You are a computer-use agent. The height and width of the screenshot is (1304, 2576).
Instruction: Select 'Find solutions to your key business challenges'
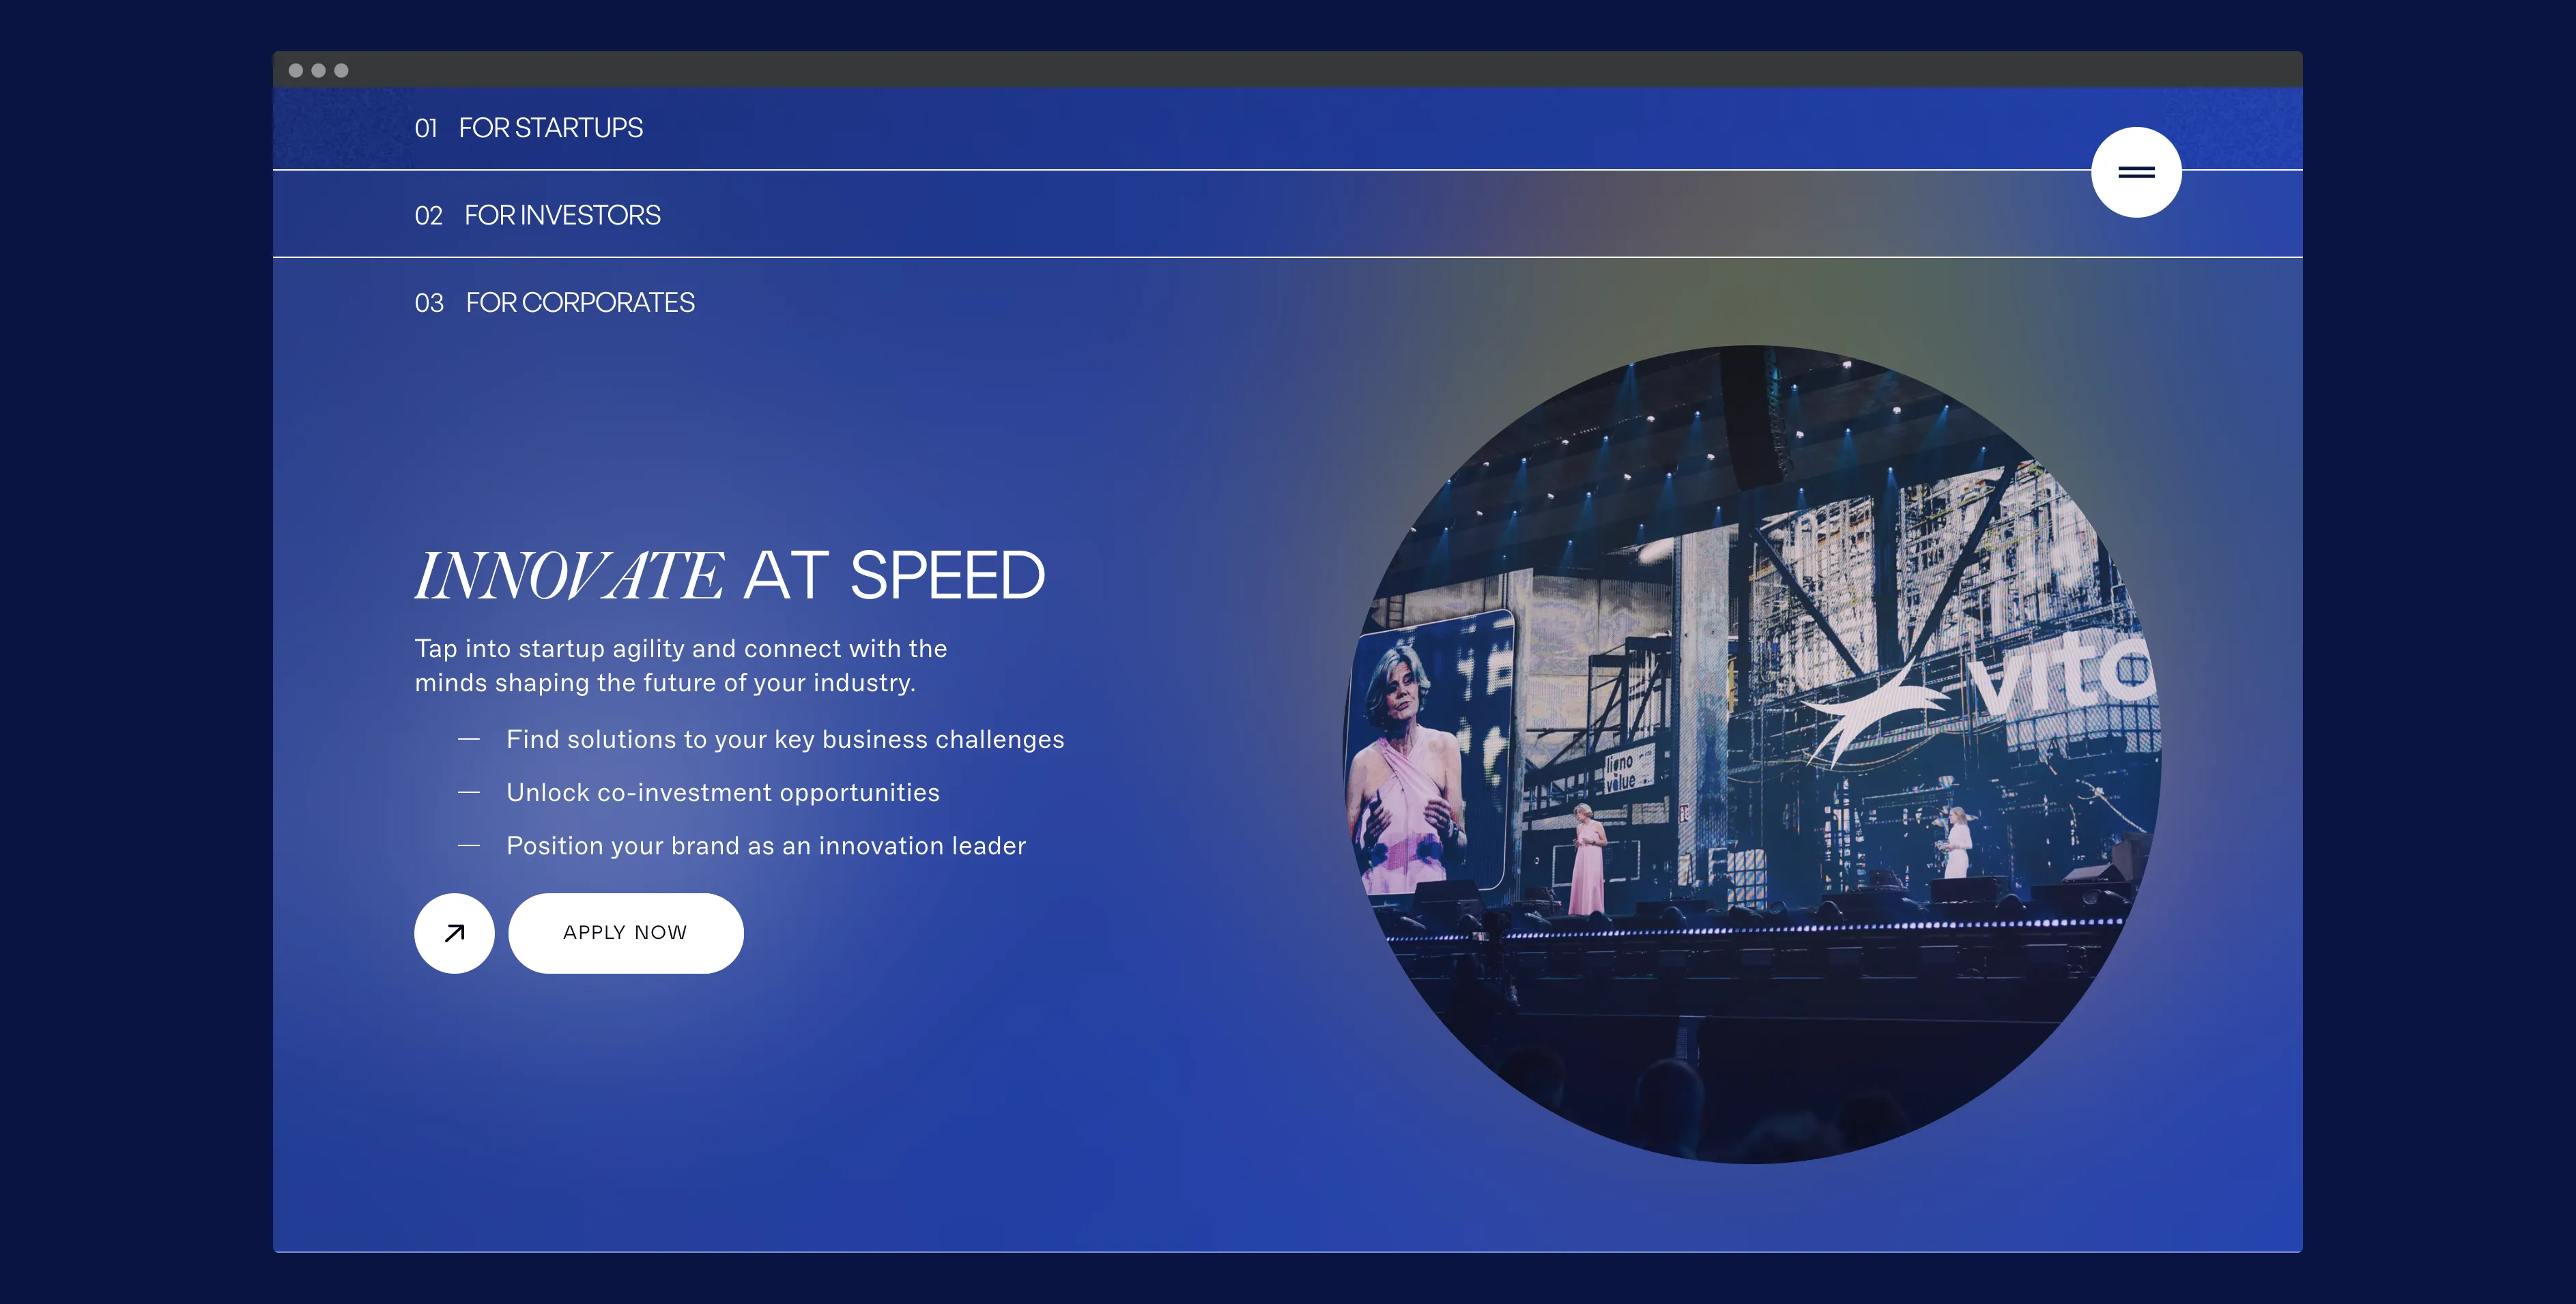(x=785, y=739)
